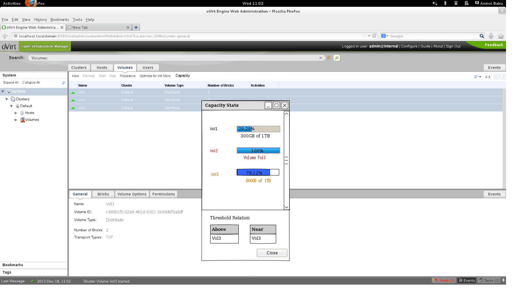The image size is (521, 289).
Task: Switch to the Clusters tab
Action: coord(79,68)
